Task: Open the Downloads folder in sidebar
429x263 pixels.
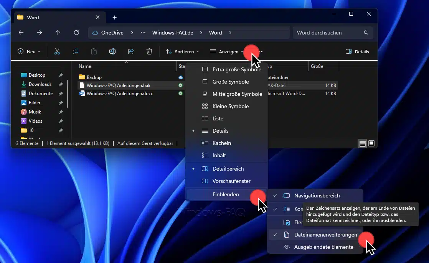Action: 40,84
